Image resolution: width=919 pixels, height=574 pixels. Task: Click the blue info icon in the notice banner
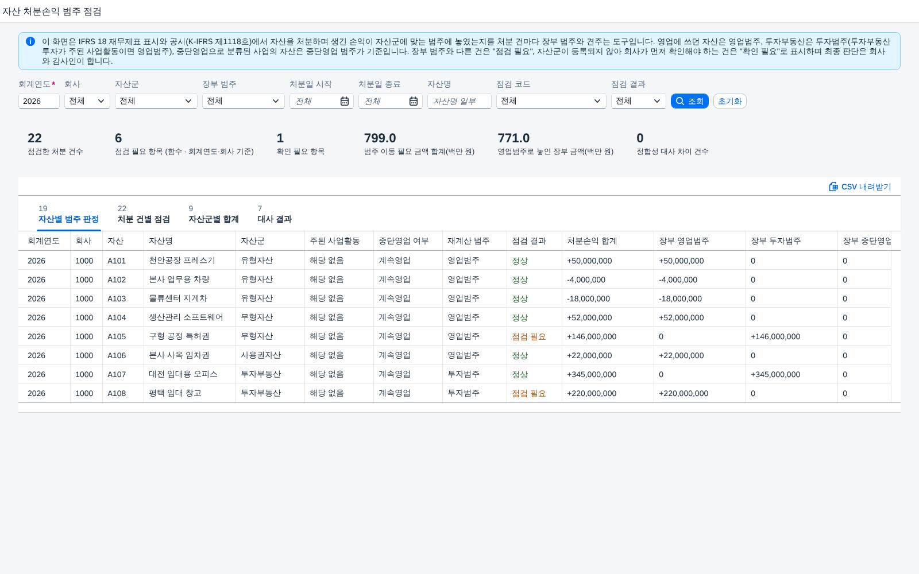[30, 41]
